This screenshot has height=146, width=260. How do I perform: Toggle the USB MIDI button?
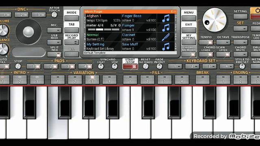(54, 42)
